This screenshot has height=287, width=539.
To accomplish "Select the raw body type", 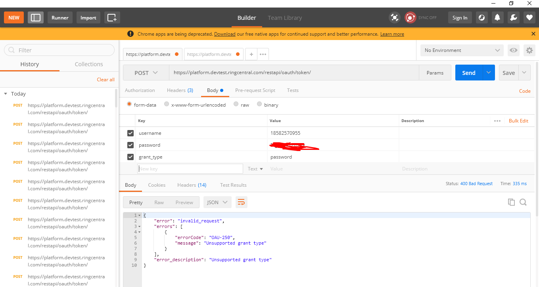I will pyautogui.click(x=236, y=104).
